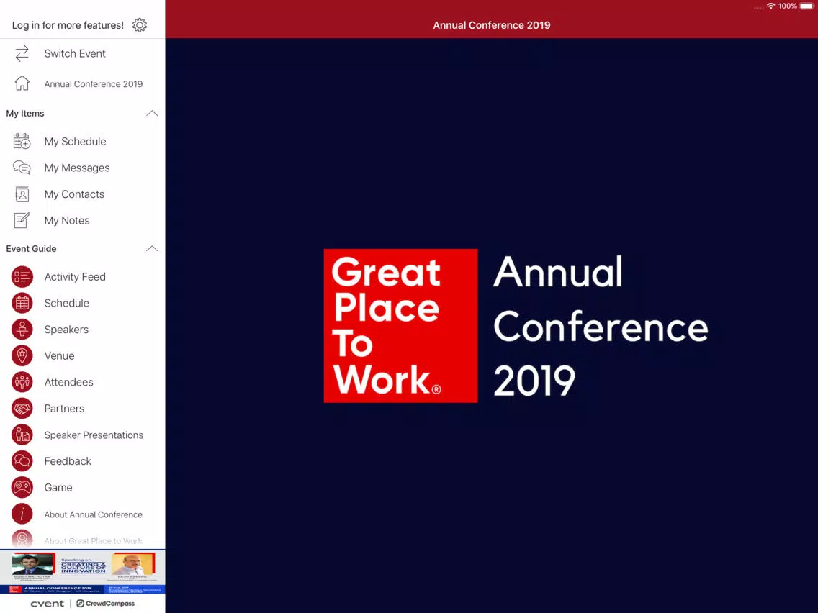Open the settings gear icon
Viewport: 818px width, 613px height.
(139, 25)
